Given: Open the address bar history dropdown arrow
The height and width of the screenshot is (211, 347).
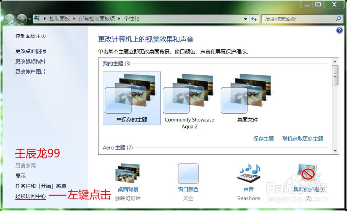Looking at the screenshot, I should click(245, 19).
